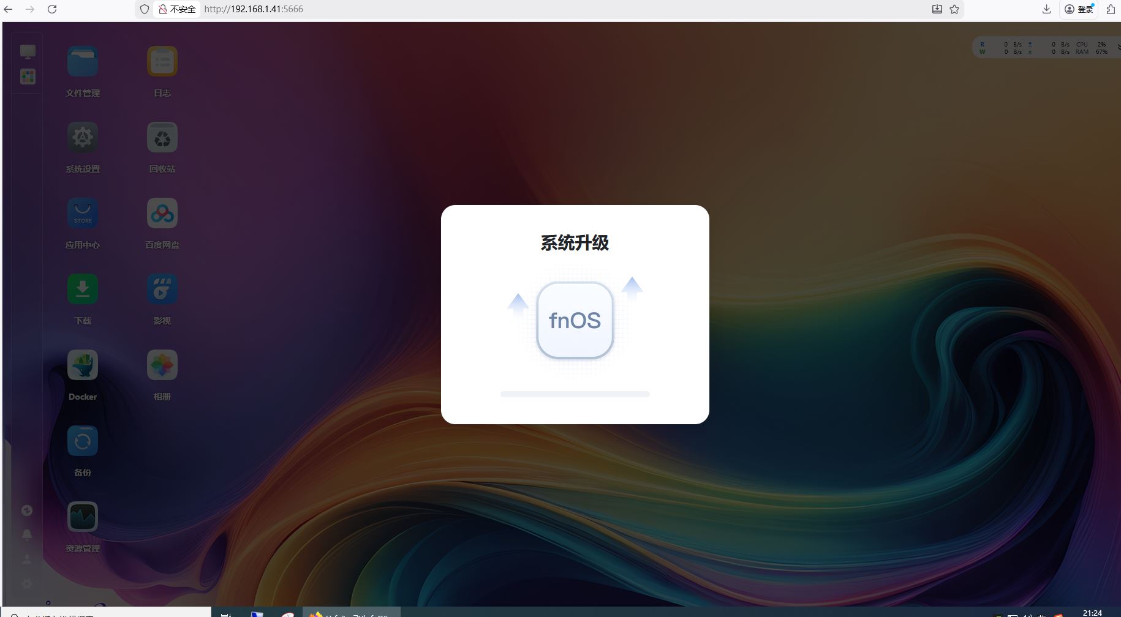The height and width of the screenshot is (617, 1121).
Task: Click the 不安全 site security indicator
Action: click(177, 9)
